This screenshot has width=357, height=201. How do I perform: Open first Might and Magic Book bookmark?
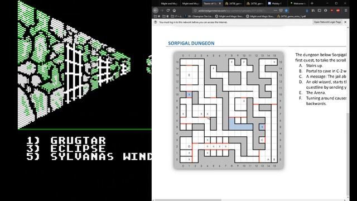click(229, 16)
